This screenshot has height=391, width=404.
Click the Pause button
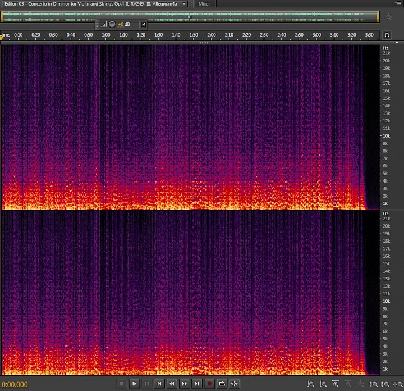pyautogui.click(x=147, y=384)
